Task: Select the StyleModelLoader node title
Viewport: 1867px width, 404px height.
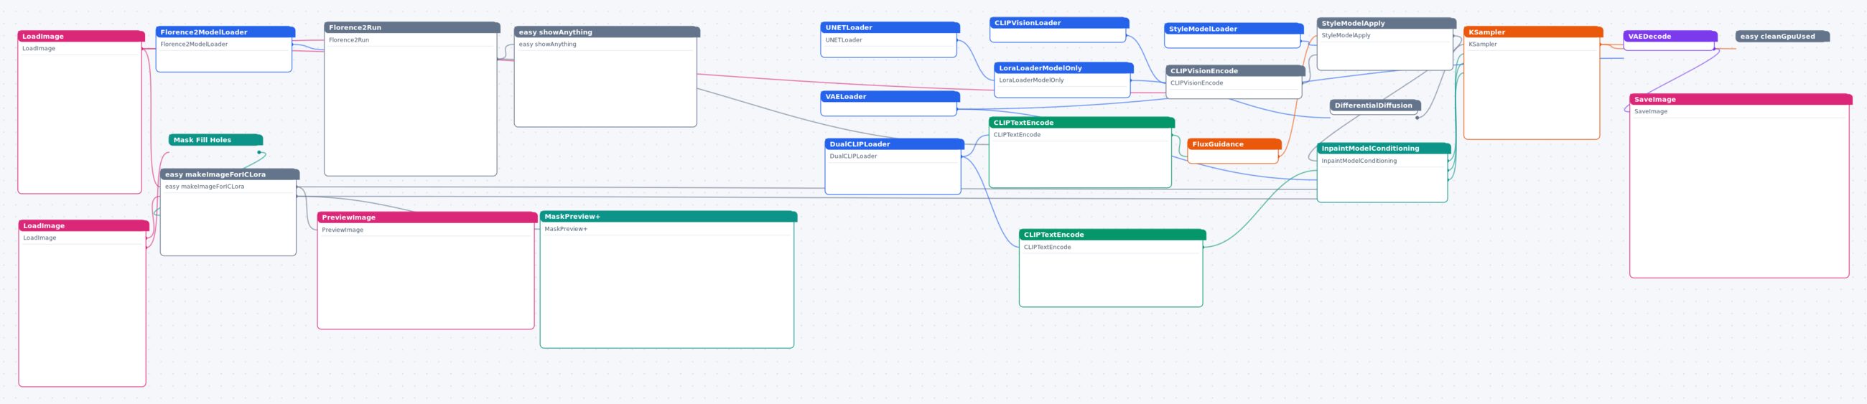Action: pyautogui.click(x=1234, y=29)
